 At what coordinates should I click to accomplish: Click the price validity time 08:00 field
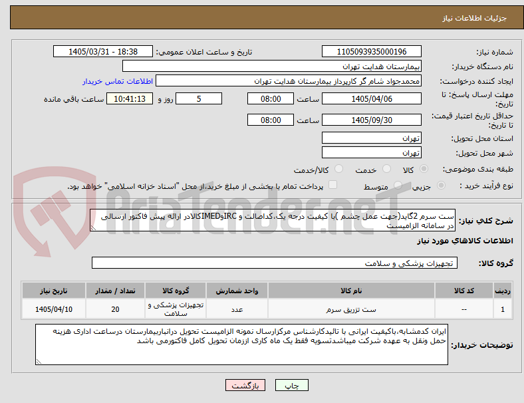pos(271,120)
